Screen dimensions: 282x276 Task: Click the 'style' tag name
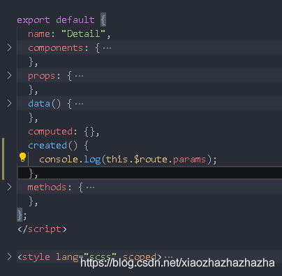36,256
